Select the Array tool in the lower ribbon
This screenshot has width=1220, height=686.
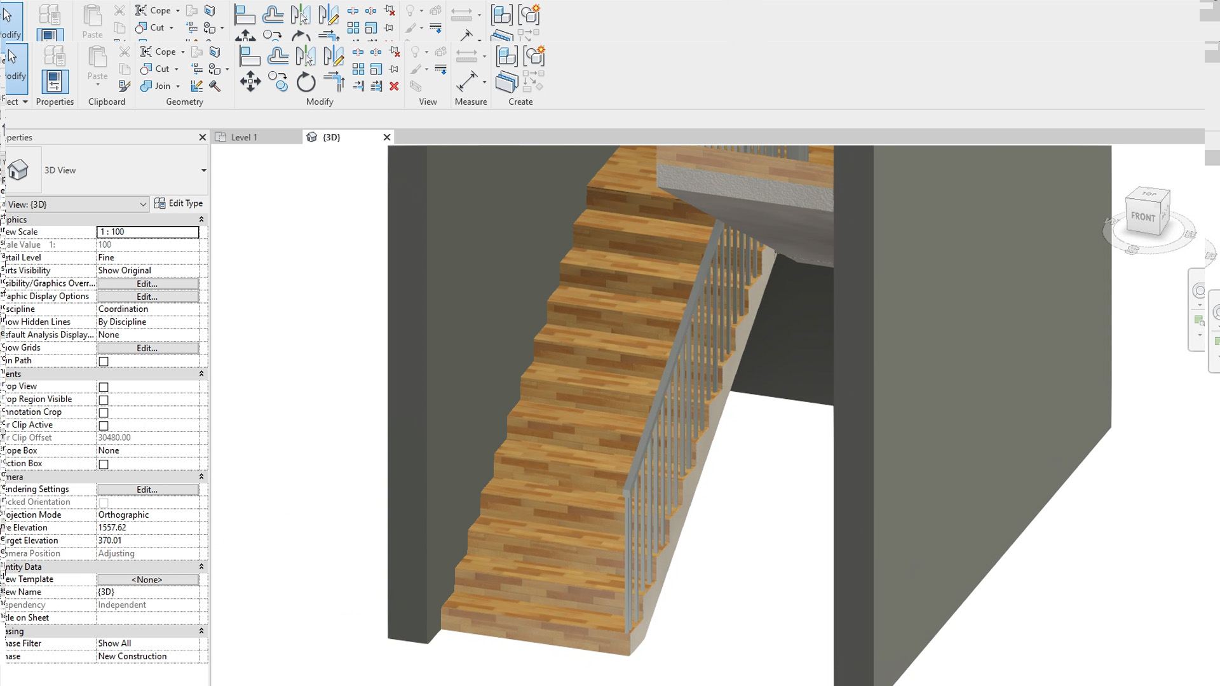click(x=358, y=69)
